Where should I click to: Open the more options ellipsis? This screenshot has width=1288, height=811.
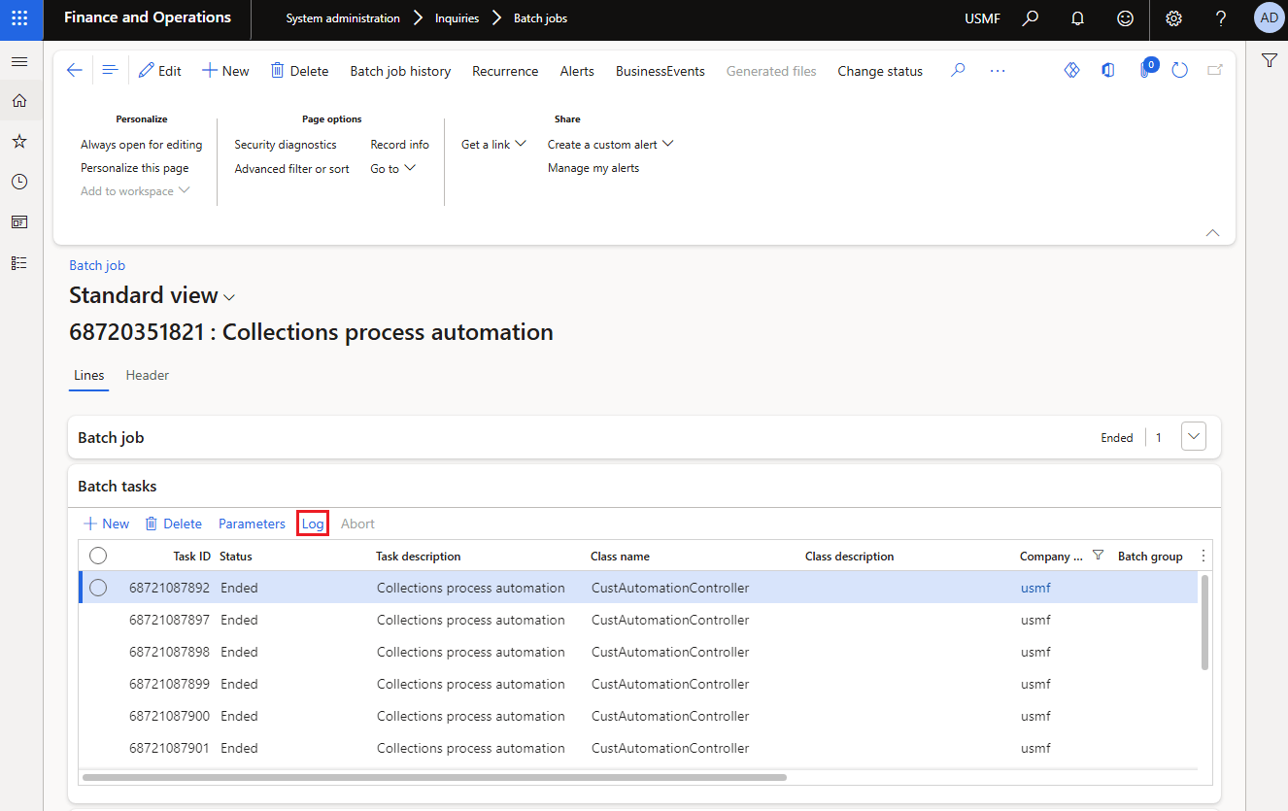pyautogui.click(x=998, y=70)
